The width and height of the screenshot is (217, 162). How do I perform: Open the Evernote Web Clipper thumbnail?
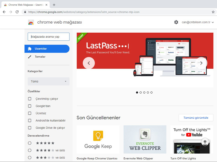click(145, 139)
